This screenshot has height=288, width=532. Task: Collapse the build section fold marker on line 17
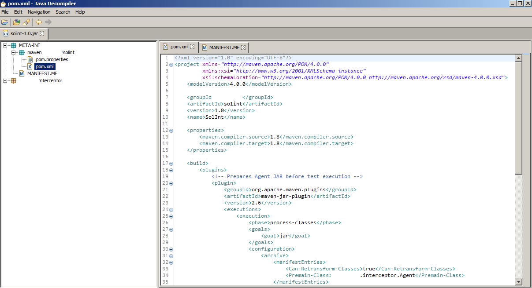coord(171,163)
